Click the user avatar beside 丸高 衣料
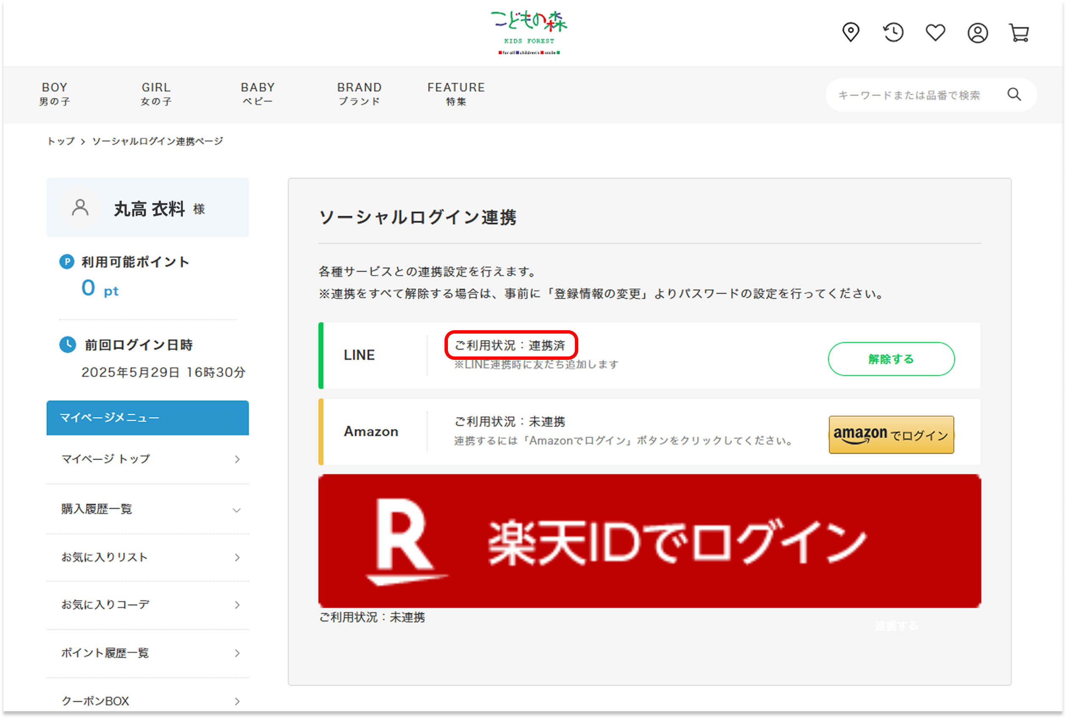 [x=80, y=208]
